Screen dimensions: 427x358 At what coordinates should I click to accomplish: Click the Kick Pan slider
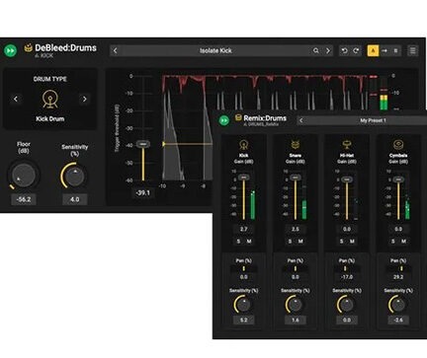coord(243,268)
